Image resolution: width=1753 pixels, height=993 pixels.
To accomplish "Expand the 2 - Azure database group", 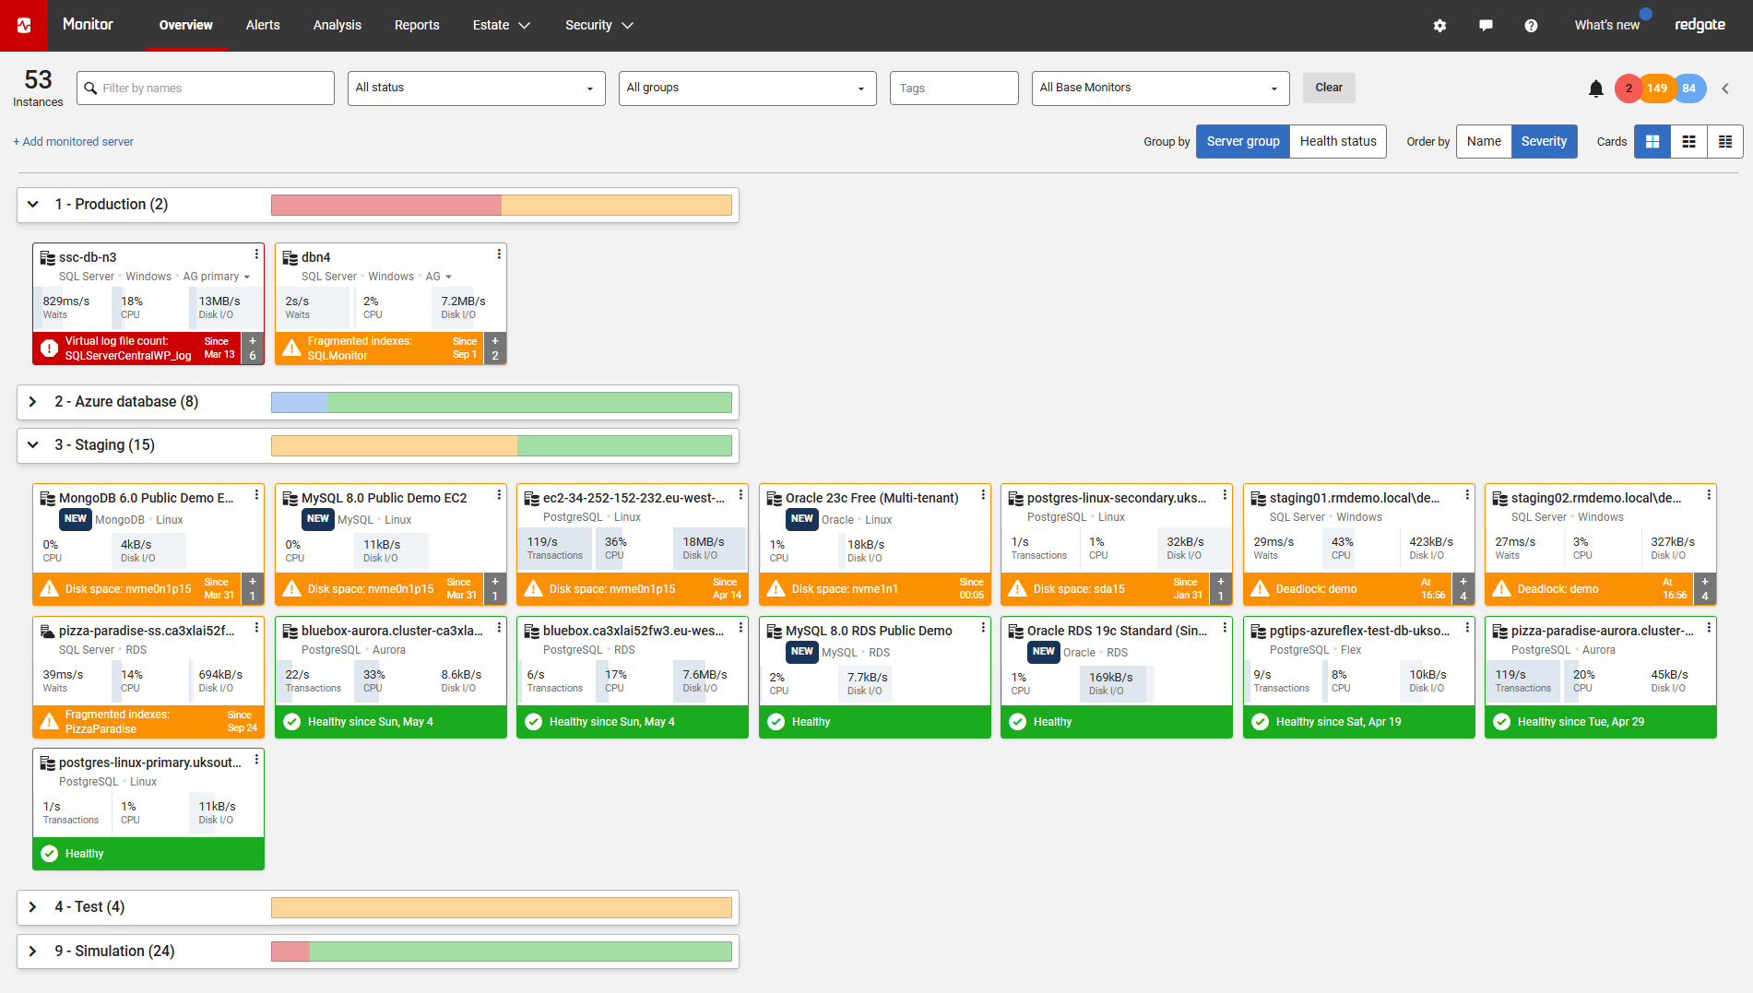I will tap(33, 402).
